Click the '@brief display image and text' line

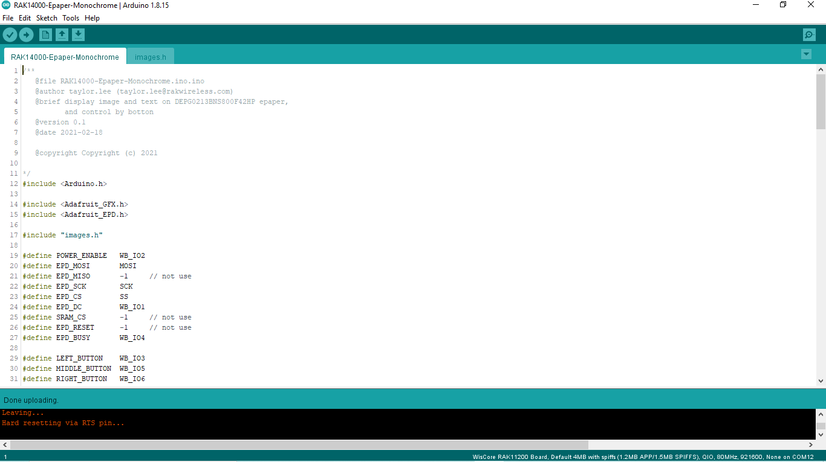(161, 101)
